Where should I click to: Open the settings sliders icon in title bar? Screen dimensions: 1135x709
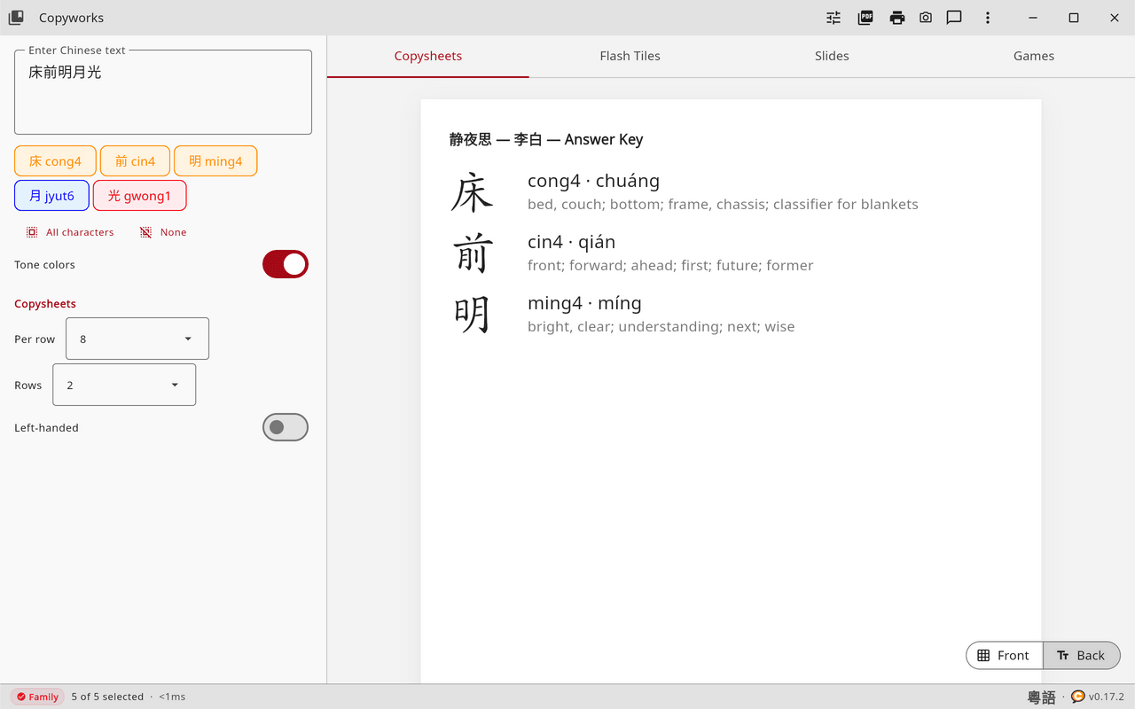coord(834,18)
